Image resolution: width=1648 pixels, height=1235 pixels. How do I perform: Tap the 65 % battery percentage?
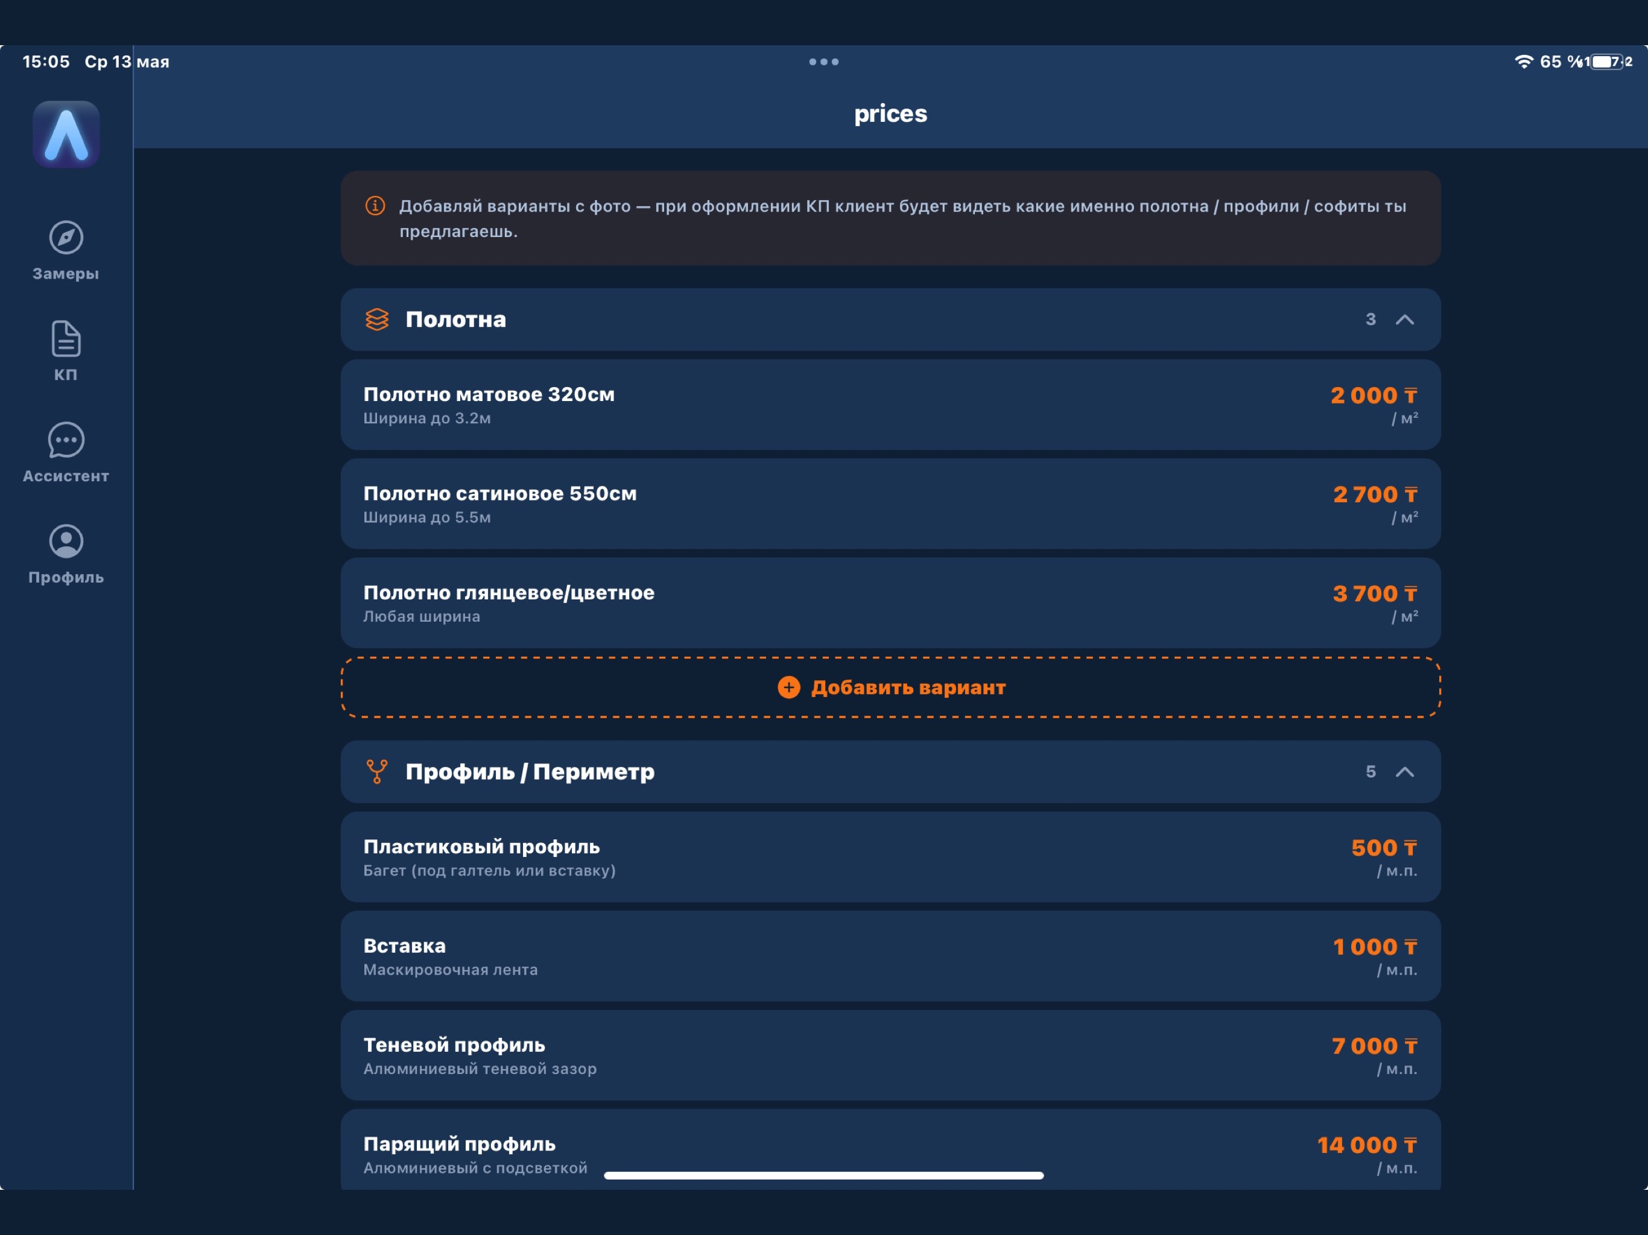(x=1562, y=62)
